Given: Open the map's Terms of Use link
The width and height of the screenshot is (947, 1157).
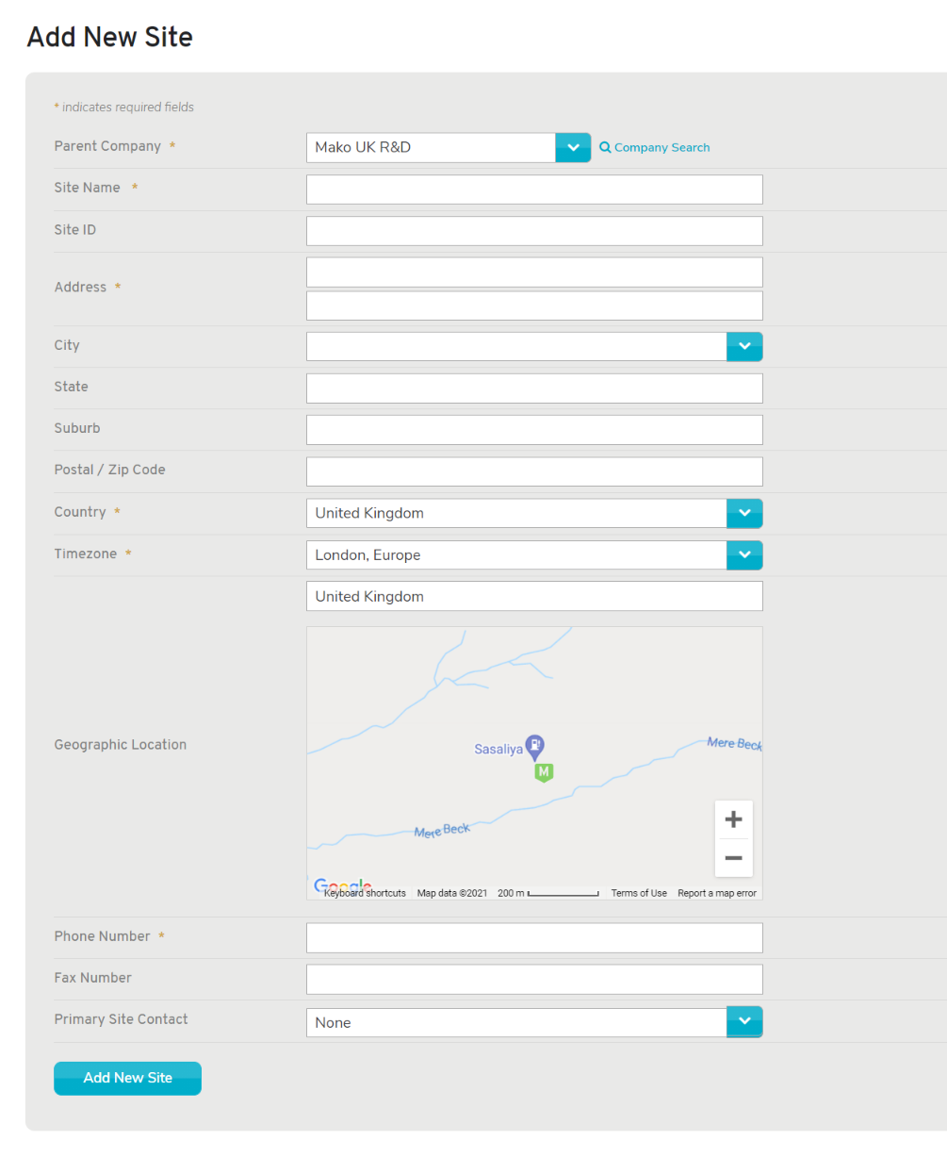Looking at the screenshot, I should 639,893.
